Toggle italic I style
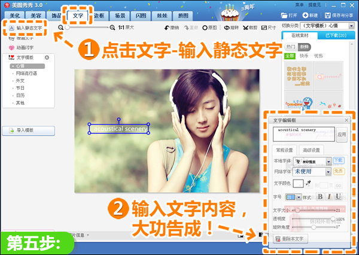This screenshot has height=255, width=359. click(329, 196)
